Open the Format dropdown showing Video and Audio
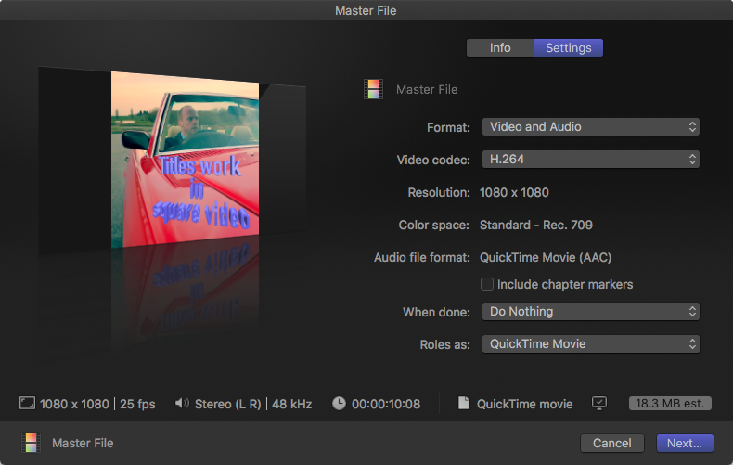 pyautogui.click(x=591, y=127)
